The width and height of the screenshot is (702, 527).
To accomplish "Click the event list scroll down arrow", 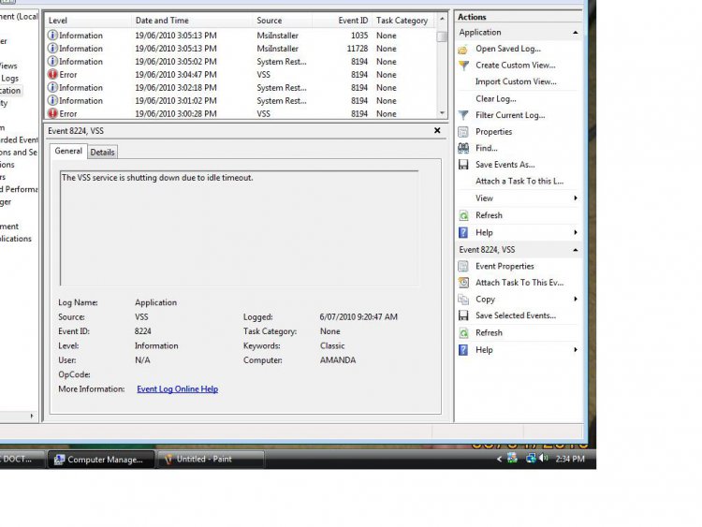I will click(x=442, y=113).
